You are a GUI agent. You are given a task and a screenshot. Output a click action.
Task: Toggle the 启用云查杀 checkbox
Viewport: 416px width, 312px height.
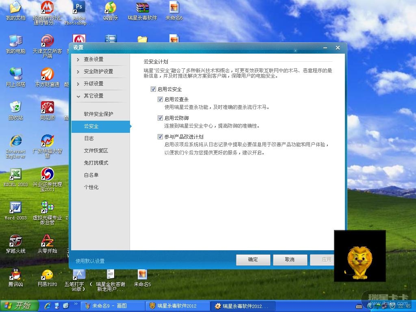tap(160, 99)
